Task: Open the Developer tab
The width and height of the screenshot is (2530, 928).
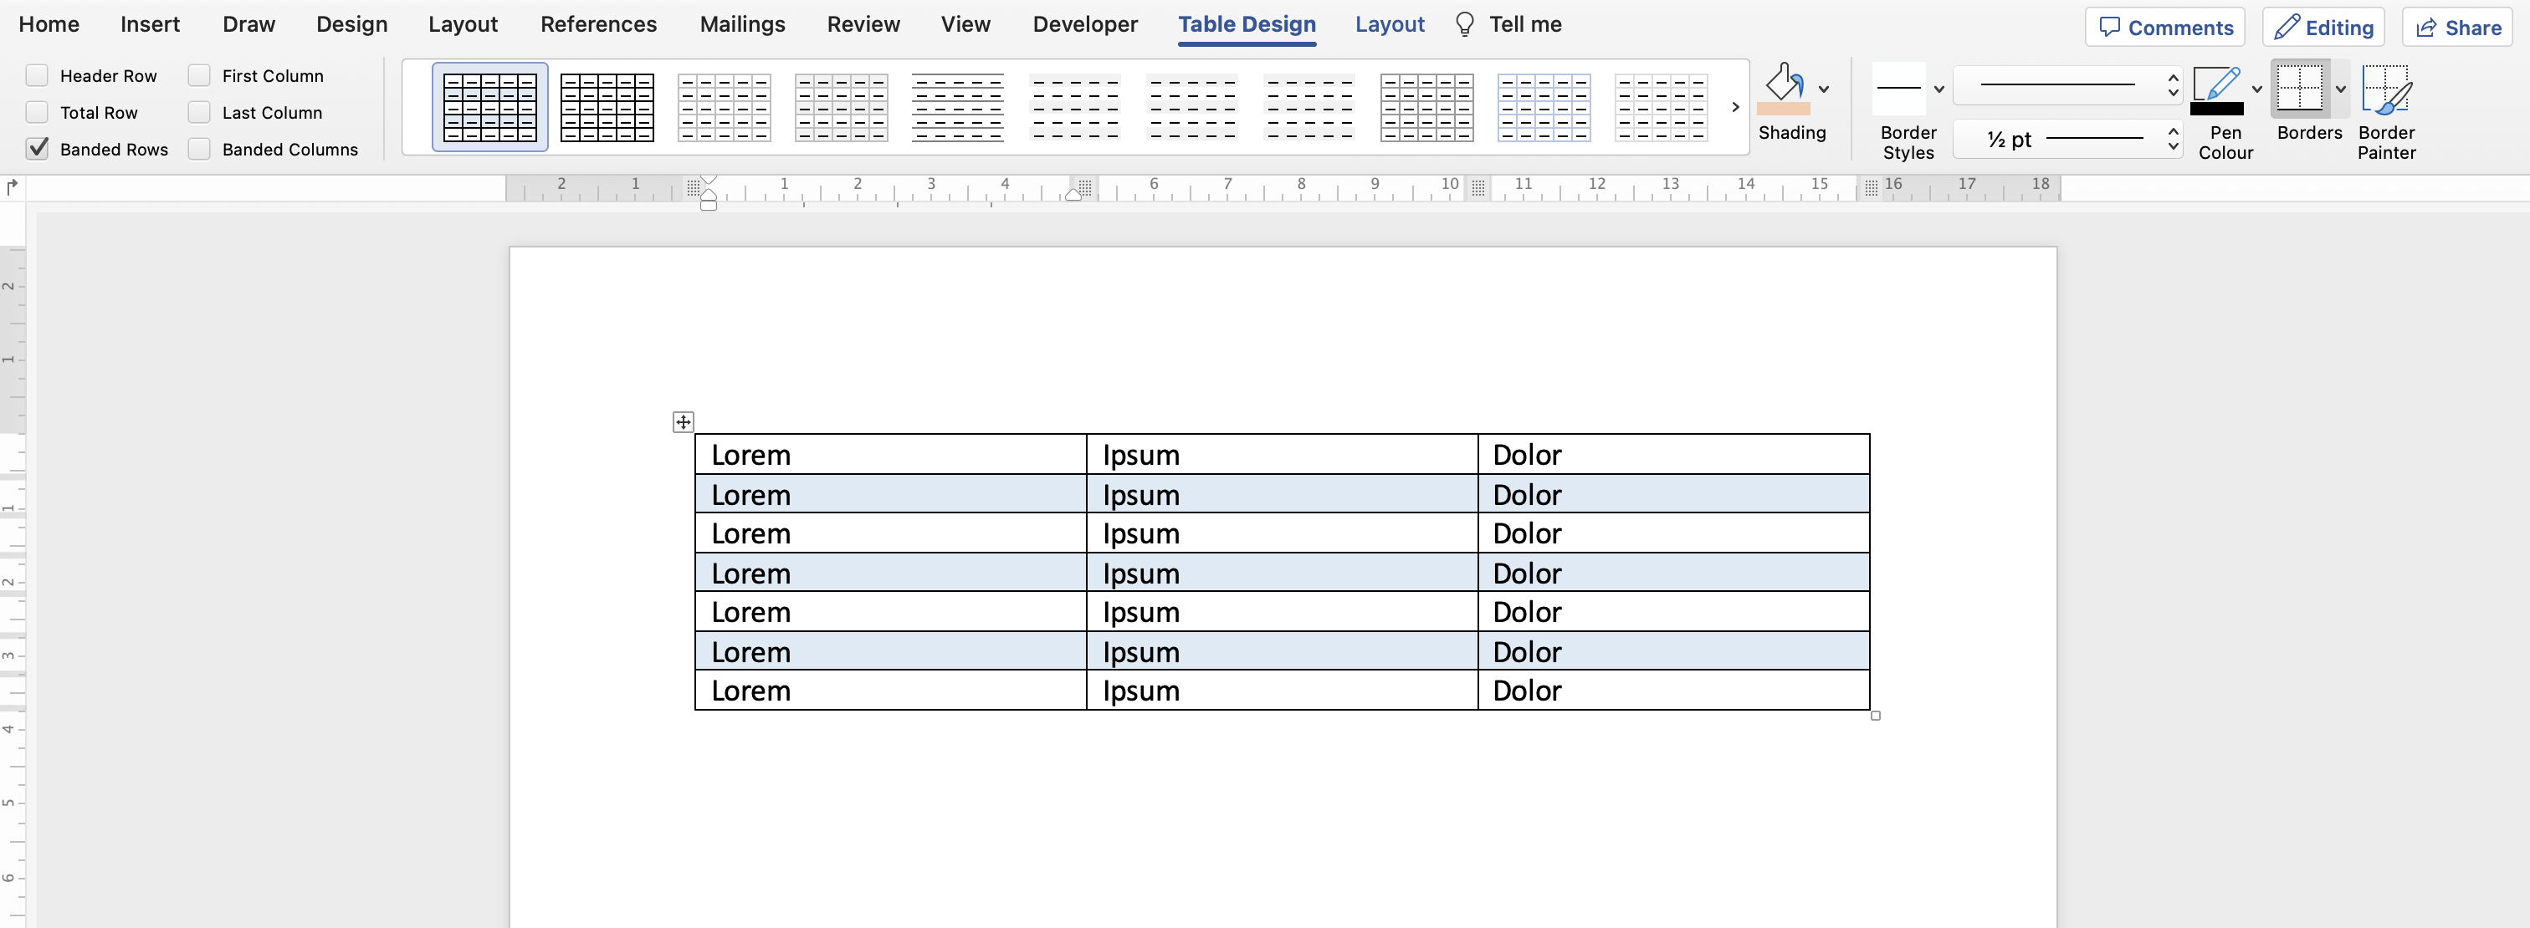Action: (x=1084, y=24)
